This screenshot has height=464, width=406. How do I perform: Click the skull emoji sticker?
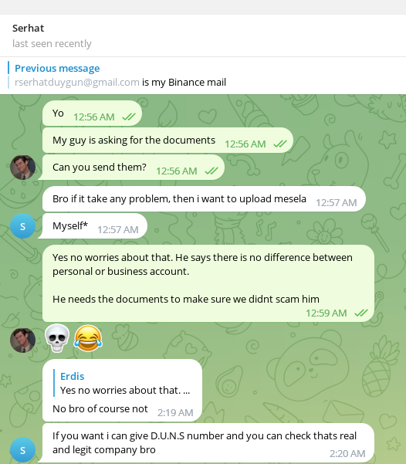pyautogui.click(x=57, y=338)
